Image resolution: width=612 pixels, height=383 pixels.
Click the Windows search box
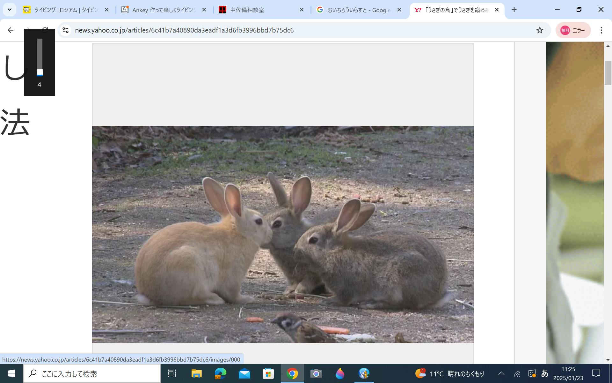(x=92, y=373)
